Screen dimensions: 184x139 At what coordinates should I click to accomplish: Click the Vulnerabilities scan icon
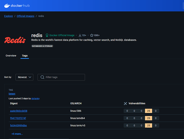(125, 103)
